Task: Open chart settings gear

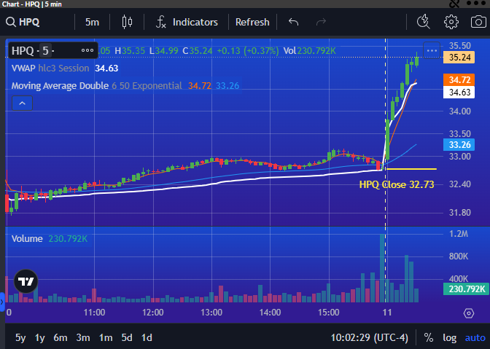Action: (451, 22)
